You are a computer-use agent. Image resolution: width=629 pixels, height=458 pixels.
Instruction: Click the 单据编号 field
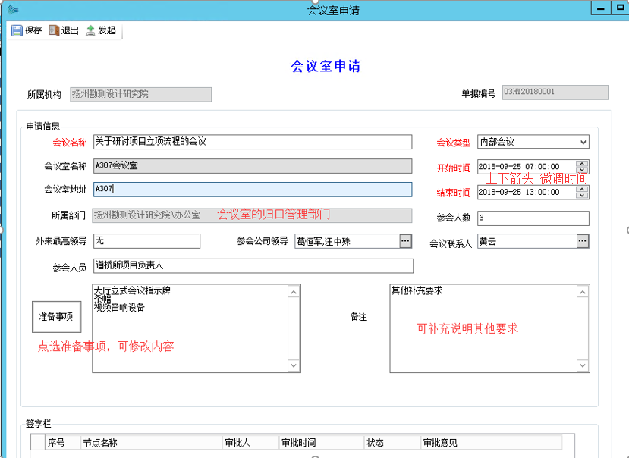click(x=555, y=93)
